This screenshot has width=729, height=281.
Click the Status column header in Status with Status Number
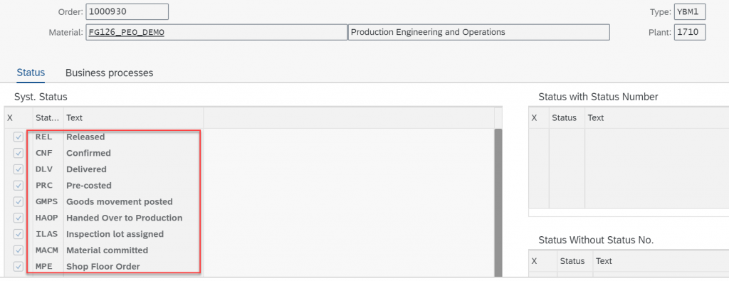[x=567, y=118]
